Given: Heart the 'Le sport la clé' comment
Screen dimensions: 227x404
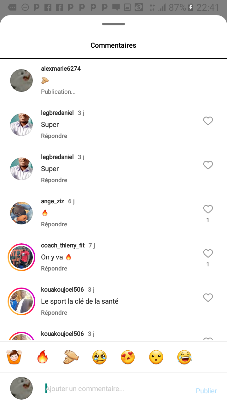Looking at the screenshot, I should [208, 298].
